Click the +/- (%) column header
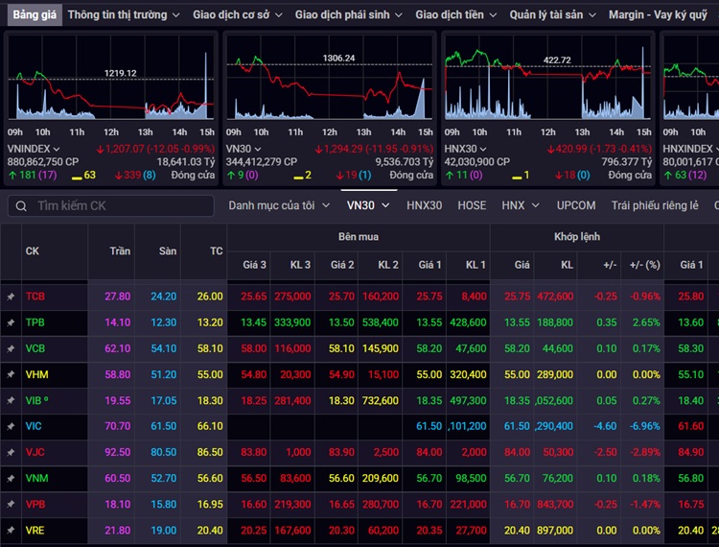Image resolution: width=719 pixels, height=547 pixels. 645,265
